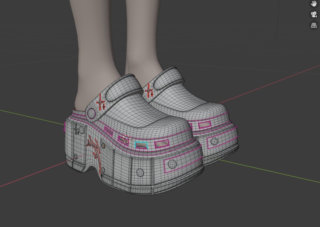Select the round stud on the front sole middle block

[x=140, y=172]
